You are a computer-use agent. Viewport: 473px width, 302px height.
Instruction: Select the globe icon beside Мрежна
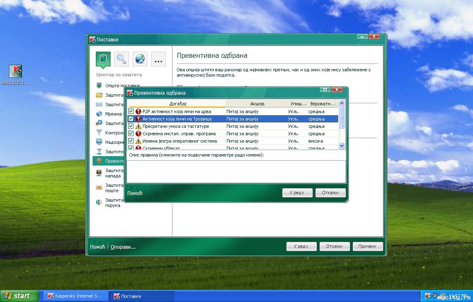[x=99, y=114]
